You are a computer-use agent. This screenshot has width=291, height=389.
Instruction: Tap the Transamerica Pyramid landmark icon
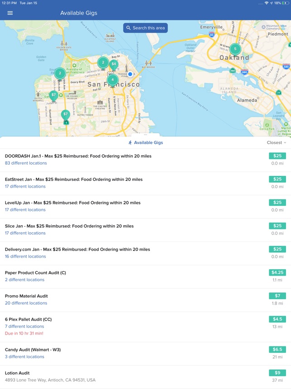(126, 68)
